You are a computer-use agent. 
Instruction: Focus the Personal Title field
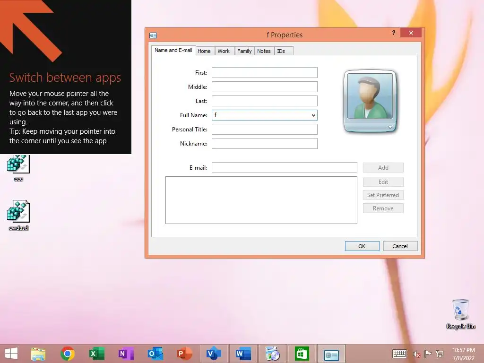(265, 130)
